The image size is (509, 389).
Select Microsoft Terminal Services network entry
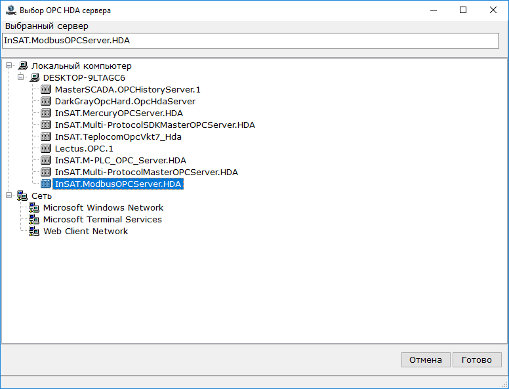[x=102, y=220]
